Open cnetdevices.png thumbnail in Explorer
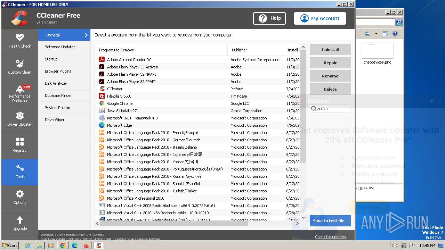Screen dimensions: 445x250 pos(377,51)
